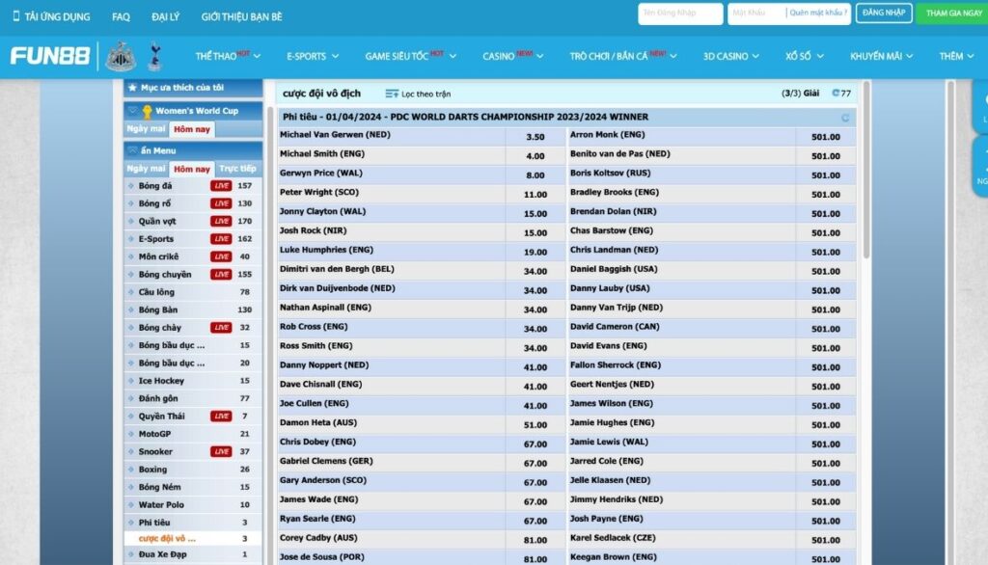Click the phone icon beside Tải ứng dụng
988x565 pixels.
[x=16, y=15]
